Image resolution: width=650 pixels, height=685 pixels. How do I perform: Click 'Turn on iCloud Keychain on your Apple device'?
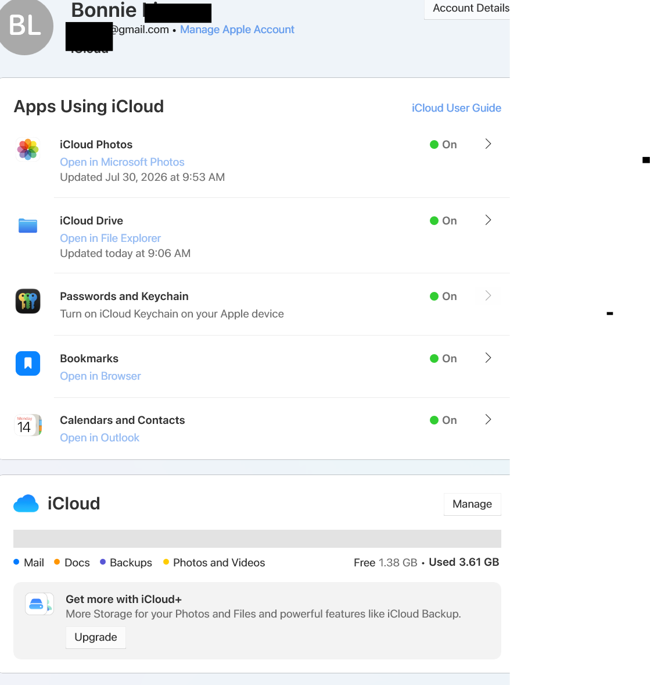coord(171,314)
